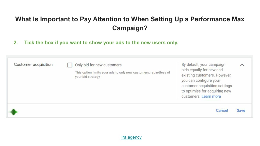Open the Learn more link

[x=211, y=96]
